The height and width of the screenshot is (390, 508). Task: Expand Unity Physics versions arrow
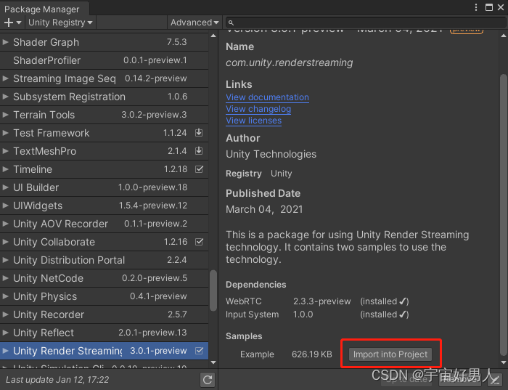coord(5,296)
